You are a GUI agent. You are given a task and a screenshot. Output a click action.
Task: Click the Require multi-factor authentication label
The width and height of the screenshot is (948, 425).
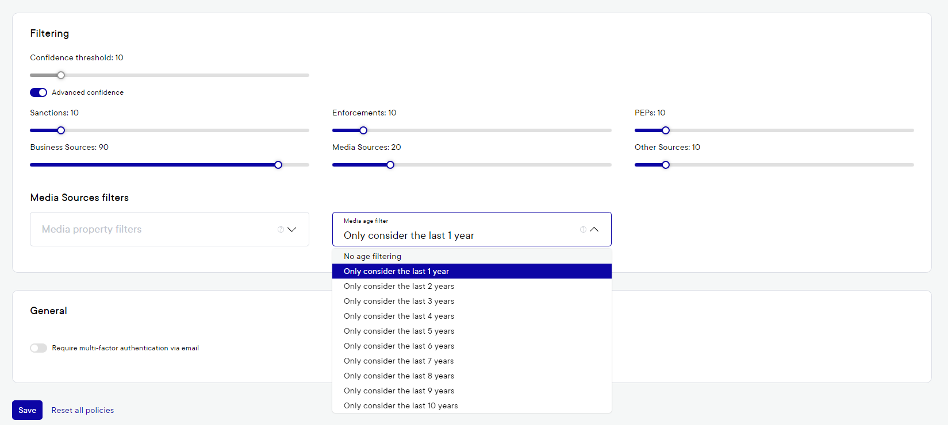tap(125, 348)
